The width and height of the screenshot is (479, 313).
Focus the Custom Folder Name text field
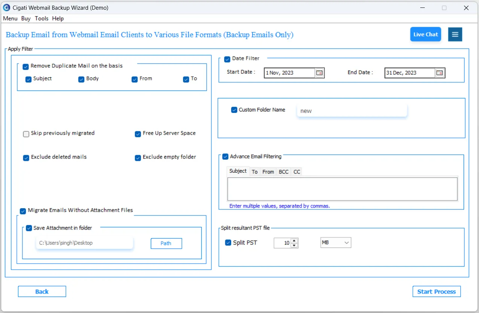tap(352, 111)
